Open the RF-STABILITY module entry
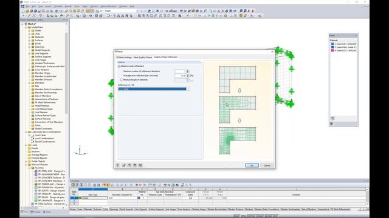389x218 pixels. point(51,194)
